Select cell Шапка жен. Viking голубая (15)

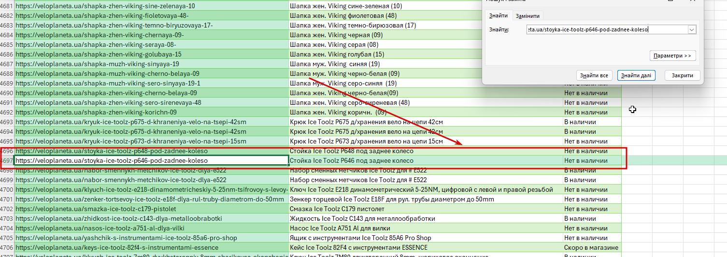coord(385,54)
